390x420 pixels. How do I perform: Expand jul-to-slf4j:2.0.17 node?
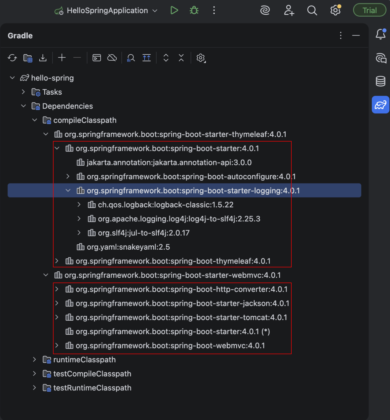click(x=79, y=233)
